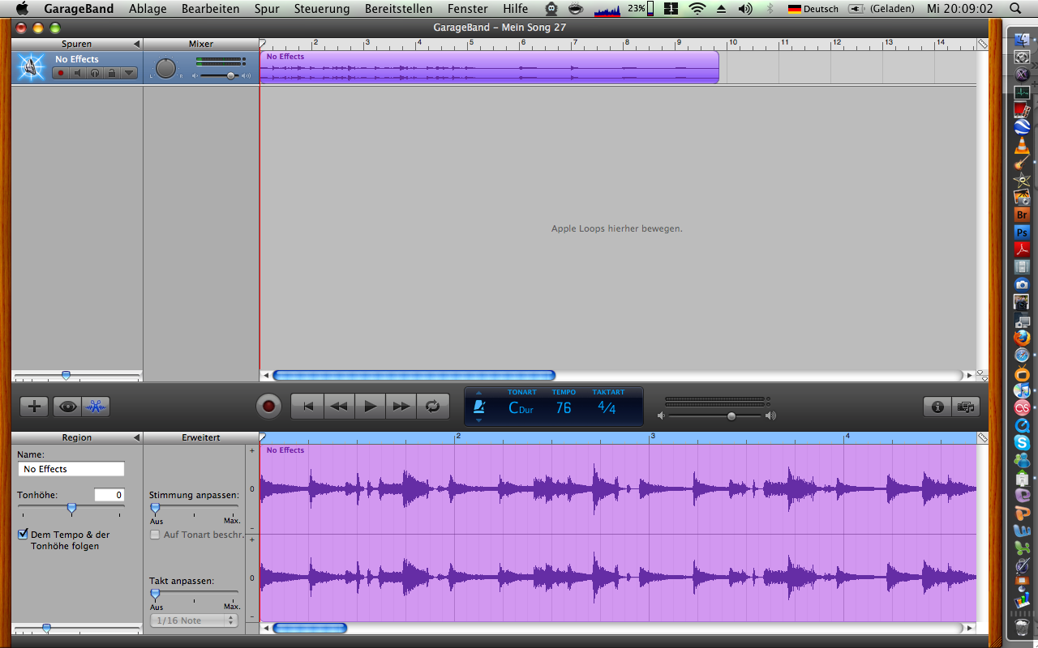1038x648 pixels.
Task: Click the Region panel header
Action: click(77, 437)
